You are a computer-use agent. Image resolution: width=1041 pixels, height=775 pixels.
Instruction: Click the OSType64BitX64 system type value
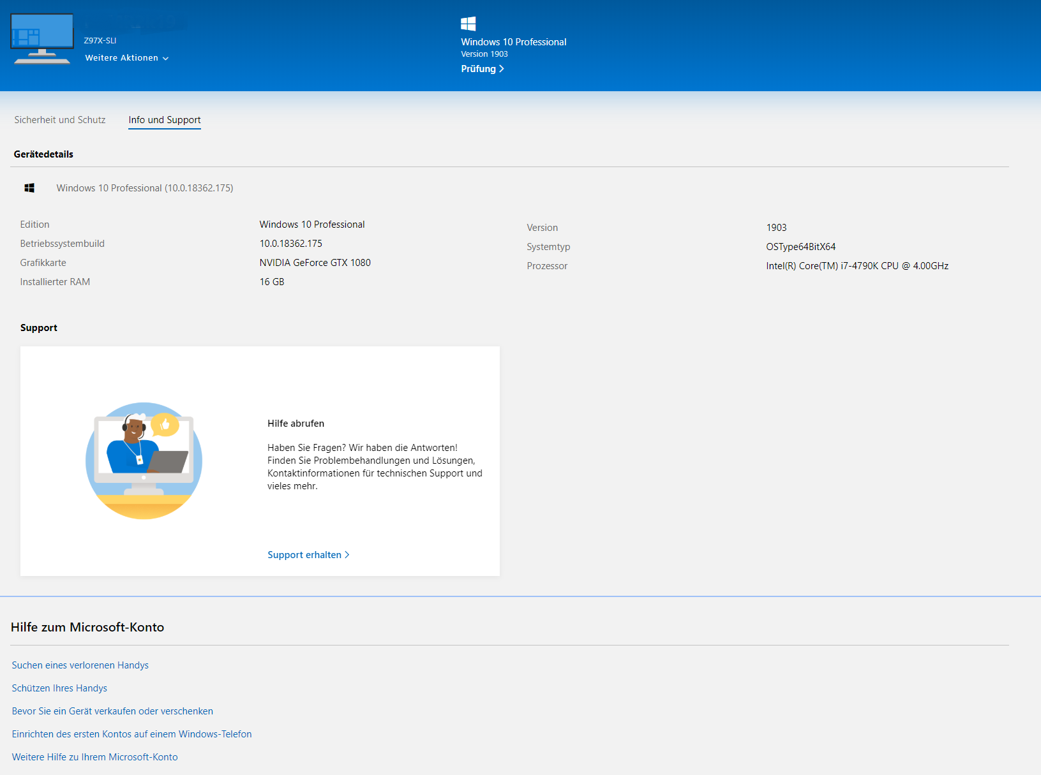tap(801, 247)
